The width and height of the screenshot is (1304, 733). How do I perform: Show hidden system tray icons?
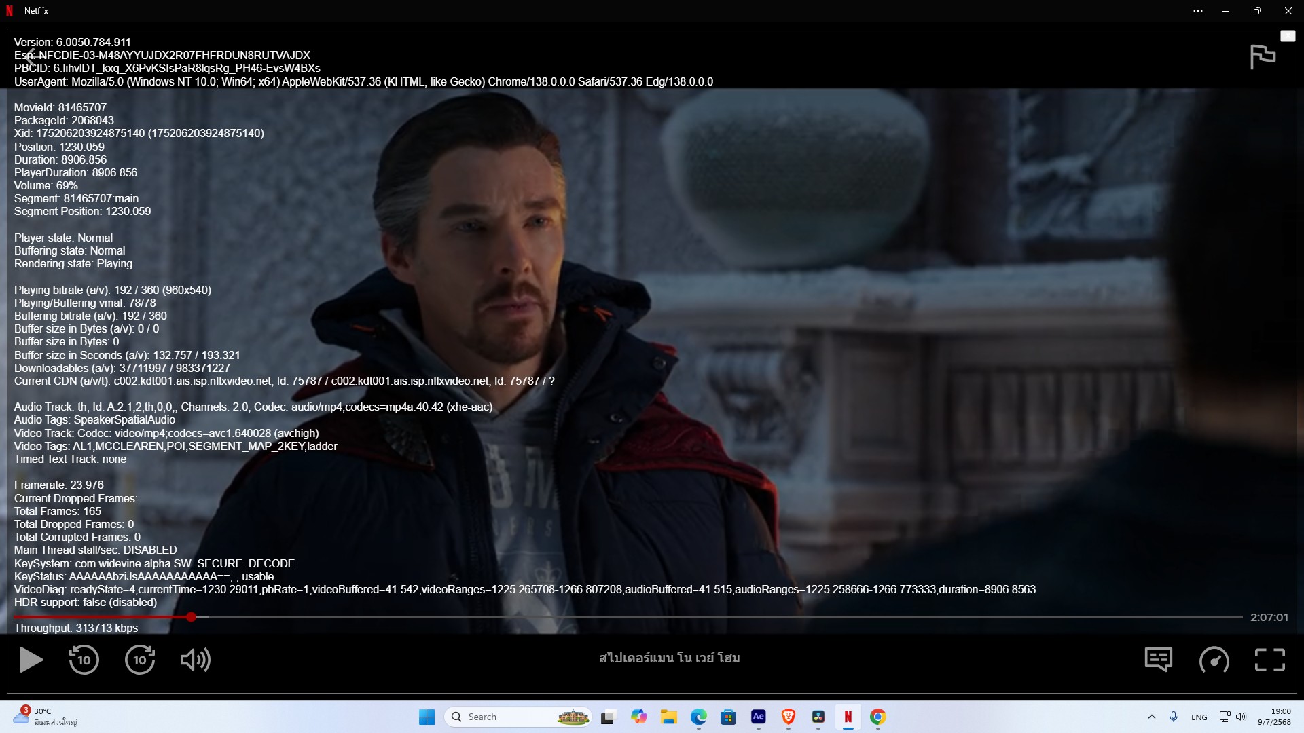1151,717
